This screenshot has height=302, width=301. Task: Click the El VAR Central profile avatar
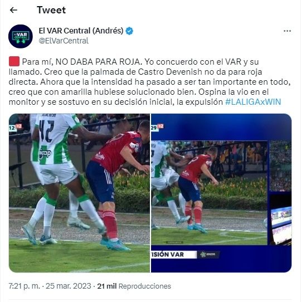click(21, 36)
